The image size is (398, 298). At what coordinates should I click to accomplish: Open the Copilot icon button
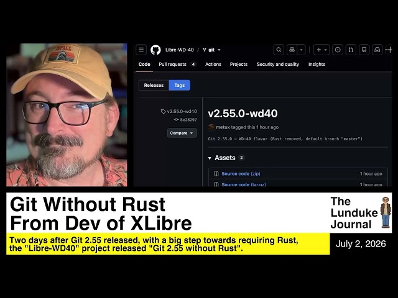pyautogui.click(x=292, y=50)
